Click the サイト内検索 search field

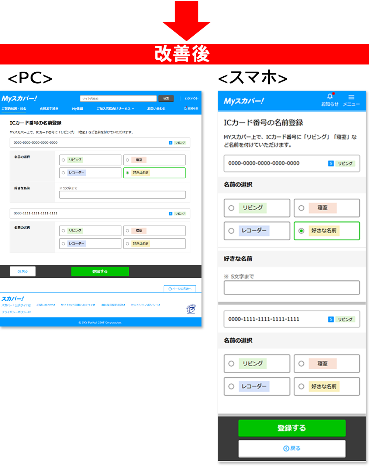118,98
